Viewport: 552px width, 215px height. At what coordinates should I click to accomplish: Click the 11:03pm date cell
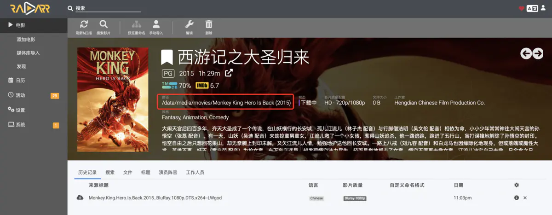[x=462, y=198]
